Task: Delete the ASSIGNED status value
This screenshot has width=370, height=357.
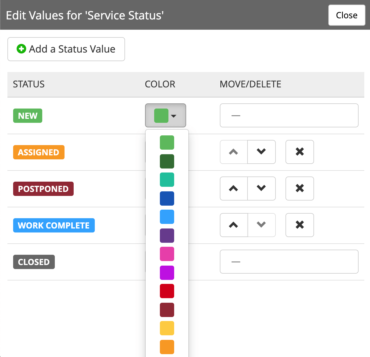Action: tap(299, 152)
